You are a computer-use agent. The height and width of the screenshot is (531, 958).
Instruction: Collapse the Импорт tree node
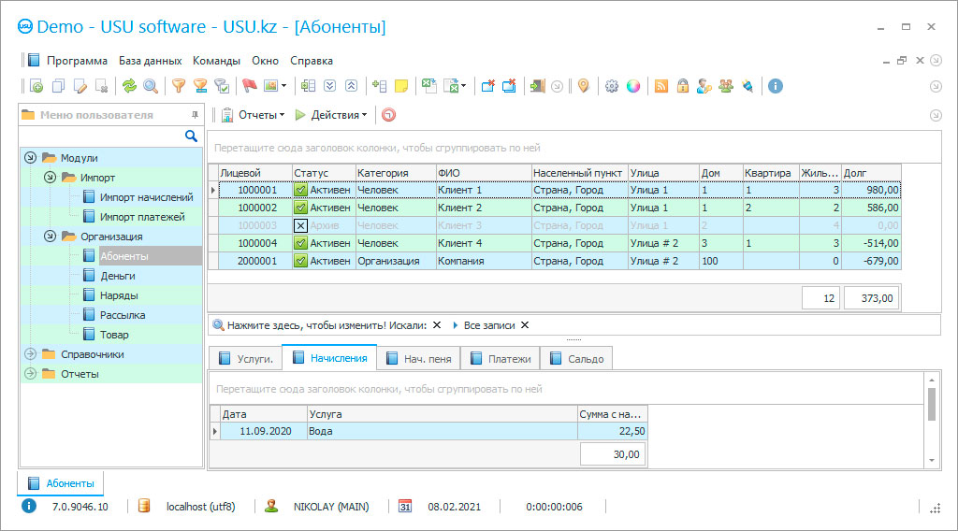(x=51, y=177)
